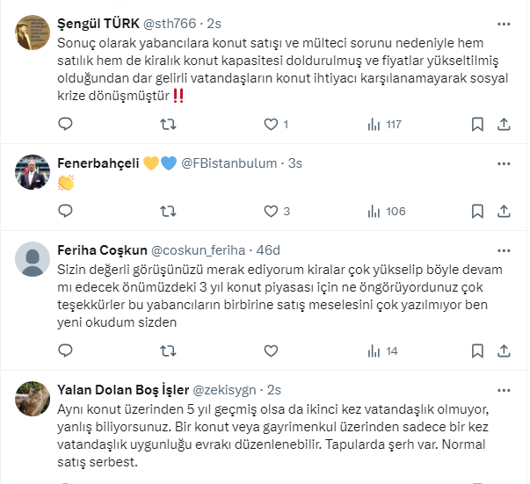Open Yalan Dolan Boş İşler's cat avatar
This screenshot has height=484, width=530.
pos(33,399)
